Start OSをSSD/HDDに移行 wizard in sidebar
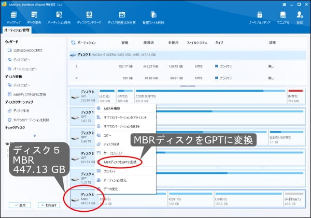This screenshot has width=311, height=218. (25, 50)
